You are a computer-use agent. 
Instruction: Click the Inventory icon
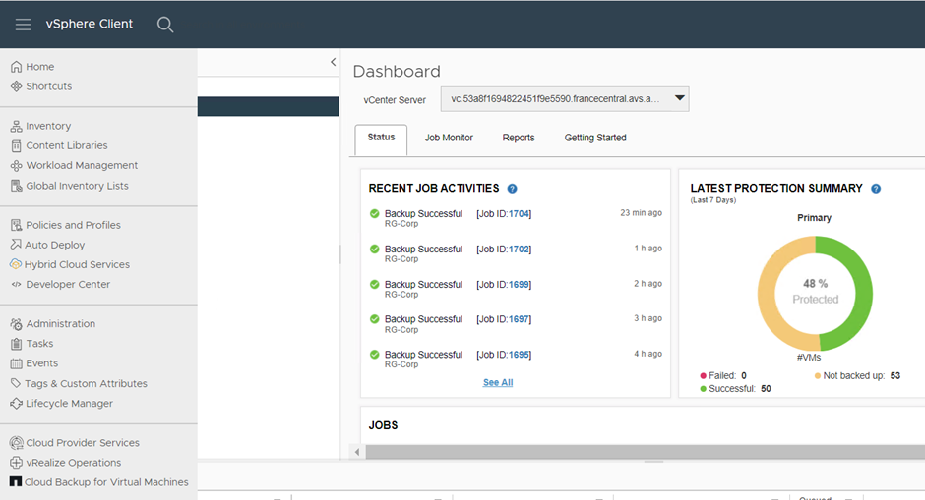click(16, 126)
